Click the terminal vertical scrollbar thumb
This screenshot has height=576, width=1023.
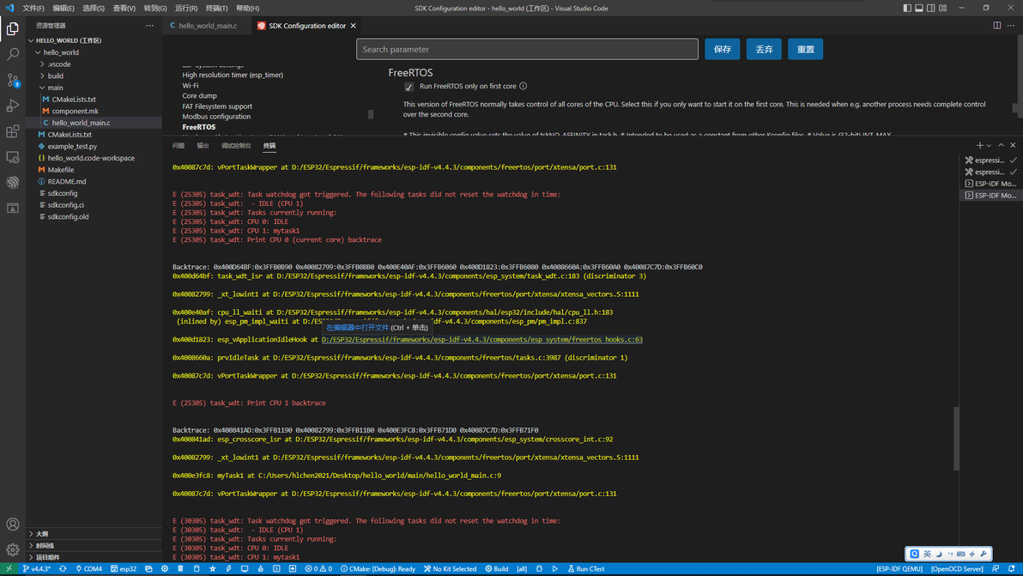click(956, 438)
